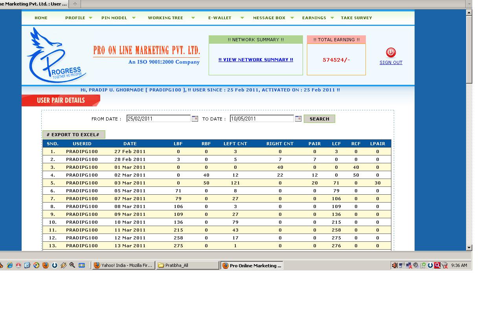Open the From Date calendar picker icon
The width and height of the screenshot is (503, 314).
click(x=195, y=119)
